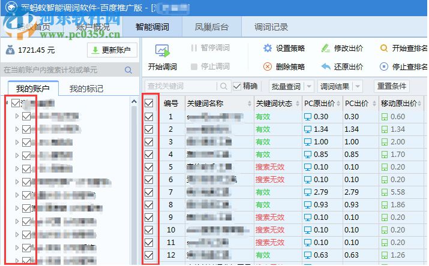The height and width of the screenshot is (266, 429).
Task: Click the account search magnifier icon
Action: point(128,70)
